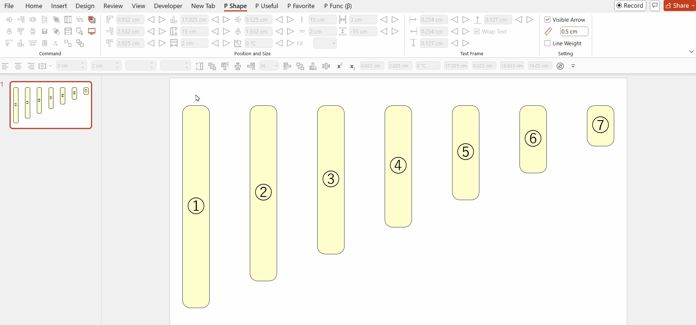Screen dimensions: 696x325
Task: Uncheck the Visible Arrow checkbox
Action: click(548, 20)
